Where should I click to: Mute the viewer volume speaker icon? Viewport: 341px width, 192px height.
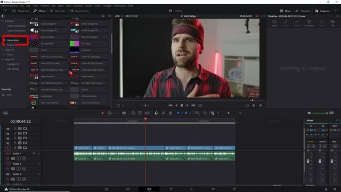pyautogui.click(x=309, y=113)
